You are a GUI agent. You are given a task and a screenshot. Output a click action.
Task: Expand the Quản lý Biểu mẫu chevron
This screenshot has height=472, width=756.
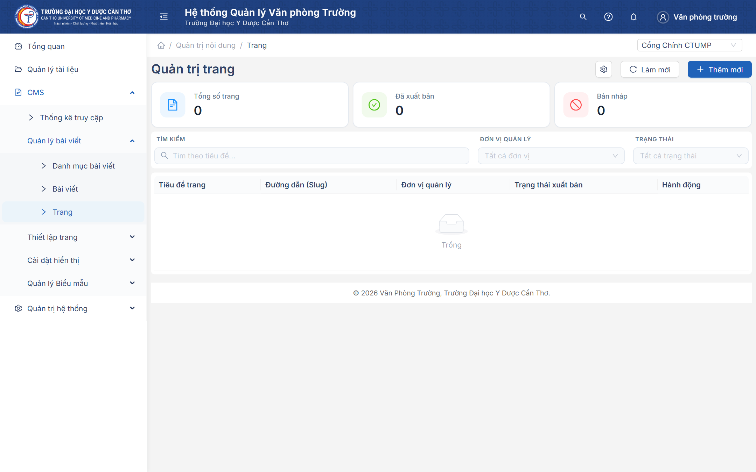tap(132, 283)
